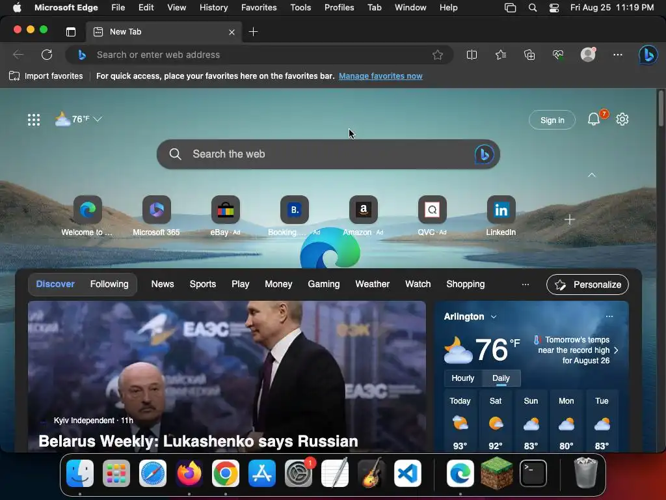
Task: Open the History menu in menu bar
Action: pyautogui.click(x=213, y=7)
